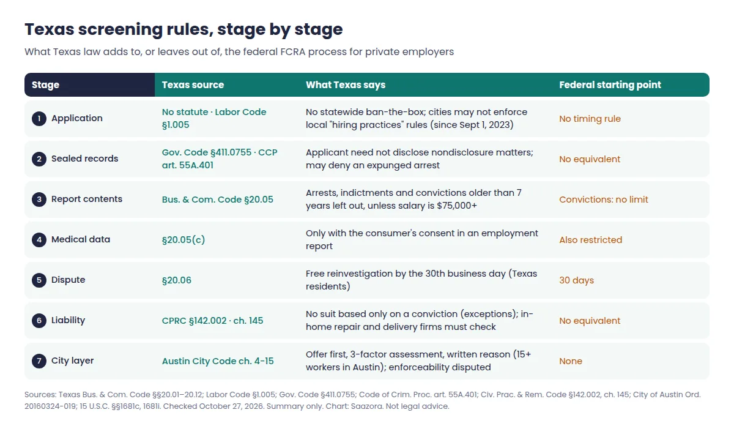734x426 pixels.
Task: Click the 'Convictions: no limit' federal note
Action: pyautogui.click(x=604, y=200)
